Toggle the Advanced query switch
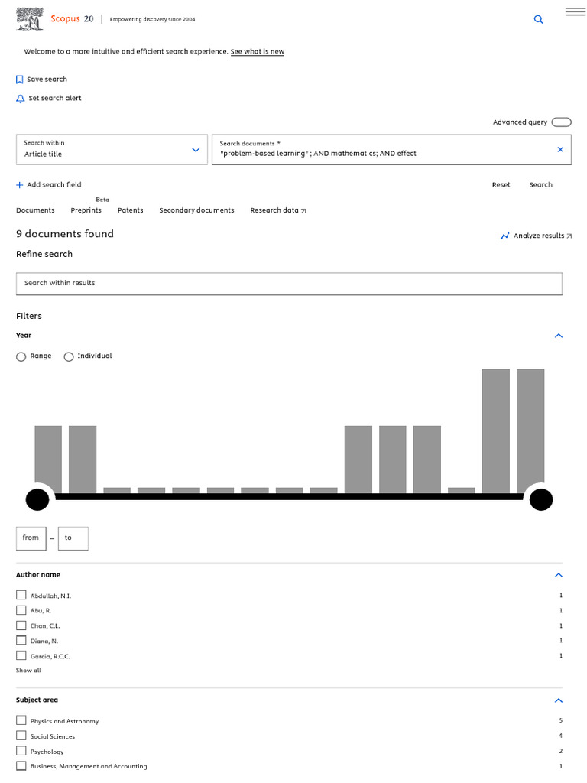 pos(561,122)
